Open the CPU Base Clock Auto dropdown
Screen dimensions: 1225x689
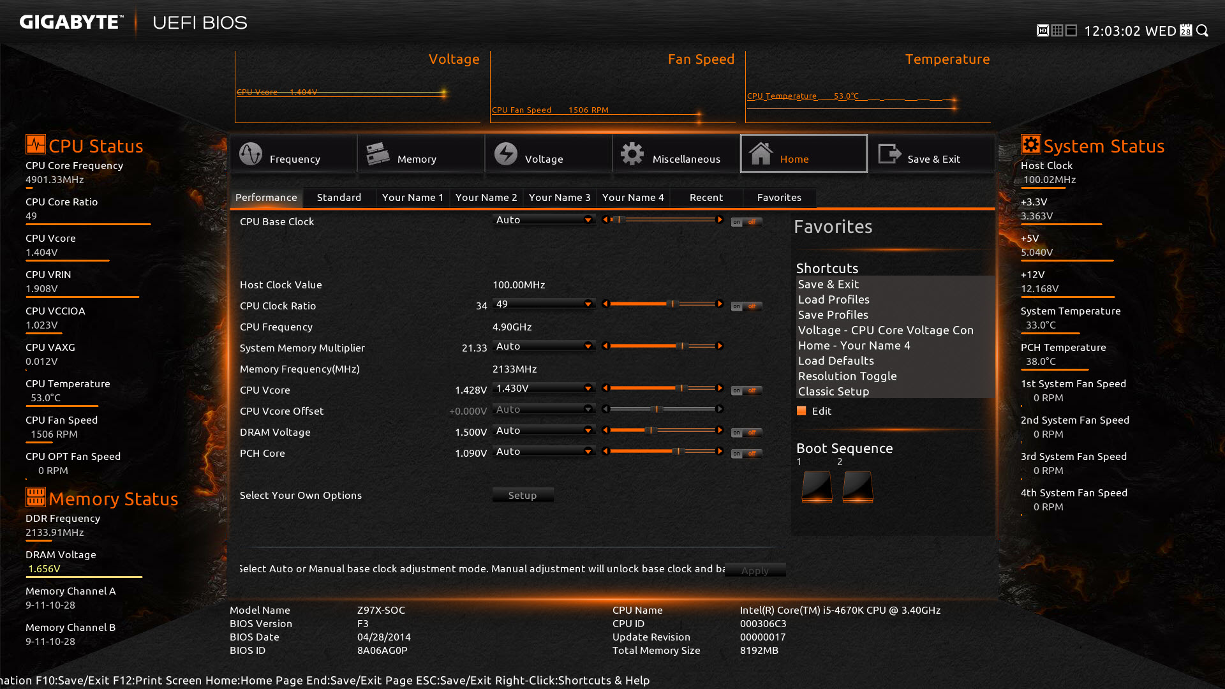544,219
